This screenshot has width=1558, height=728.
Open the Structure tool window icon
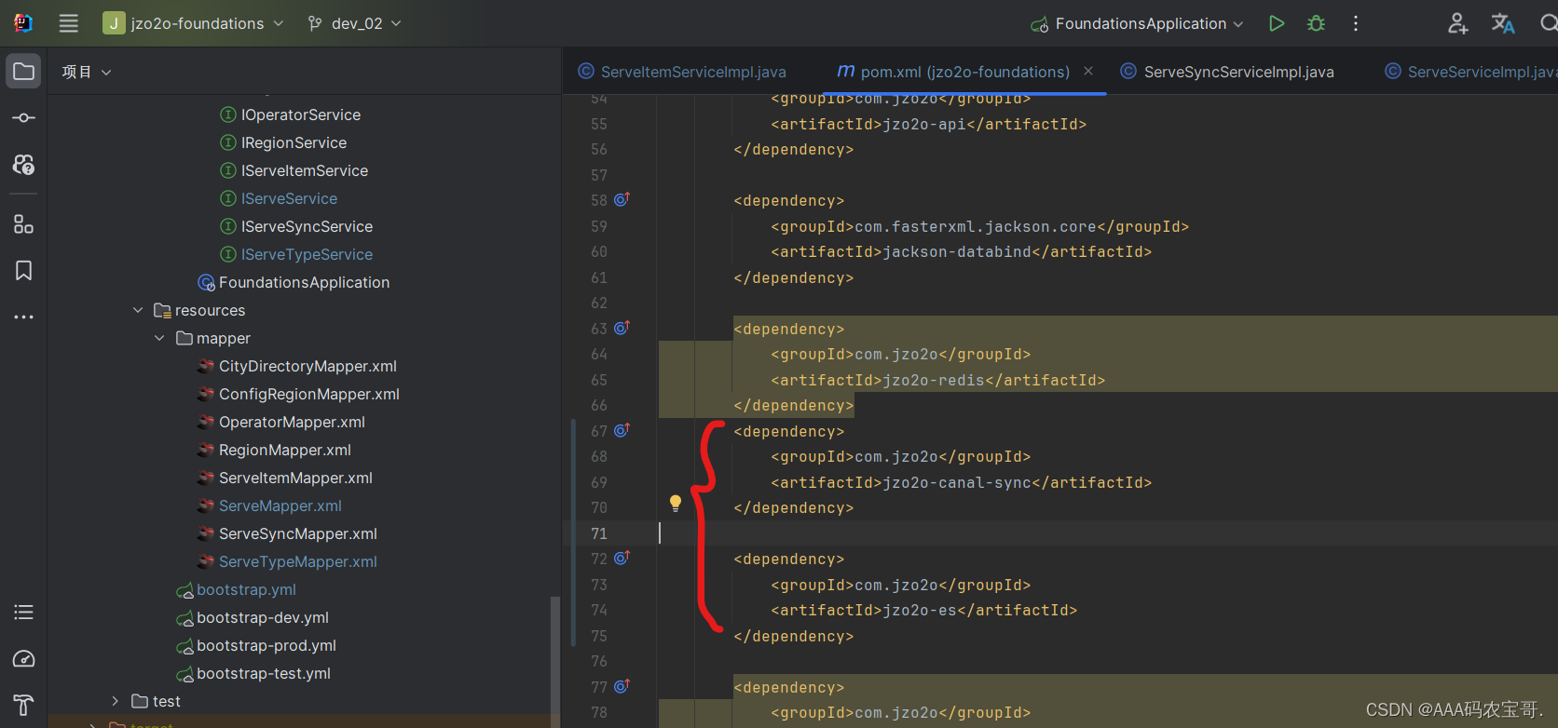[x=23, y=224]
